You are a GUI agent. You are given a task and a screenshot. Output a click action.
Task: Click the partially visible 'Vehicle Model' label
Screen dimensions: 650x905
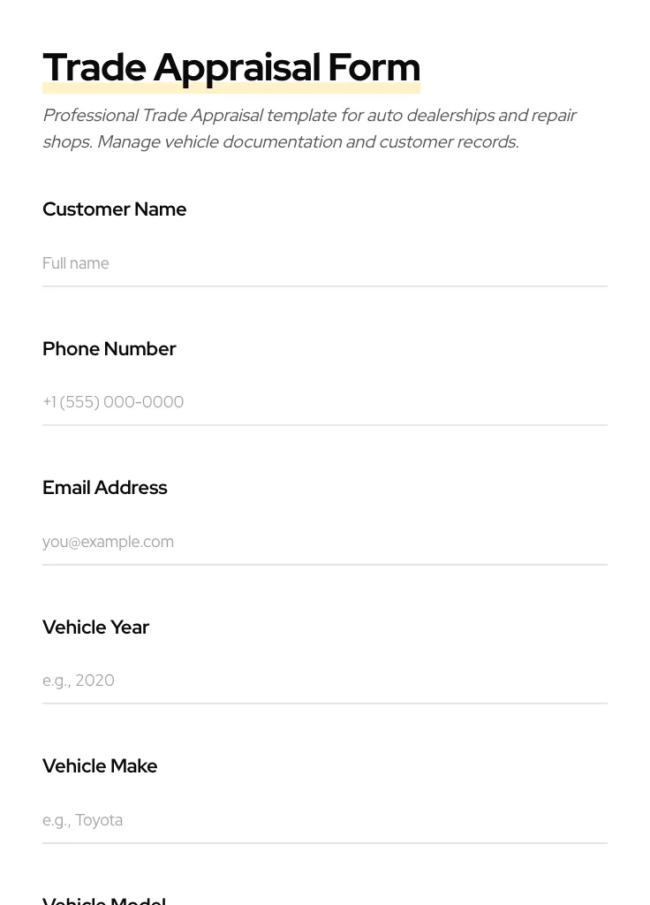(103, 900)
